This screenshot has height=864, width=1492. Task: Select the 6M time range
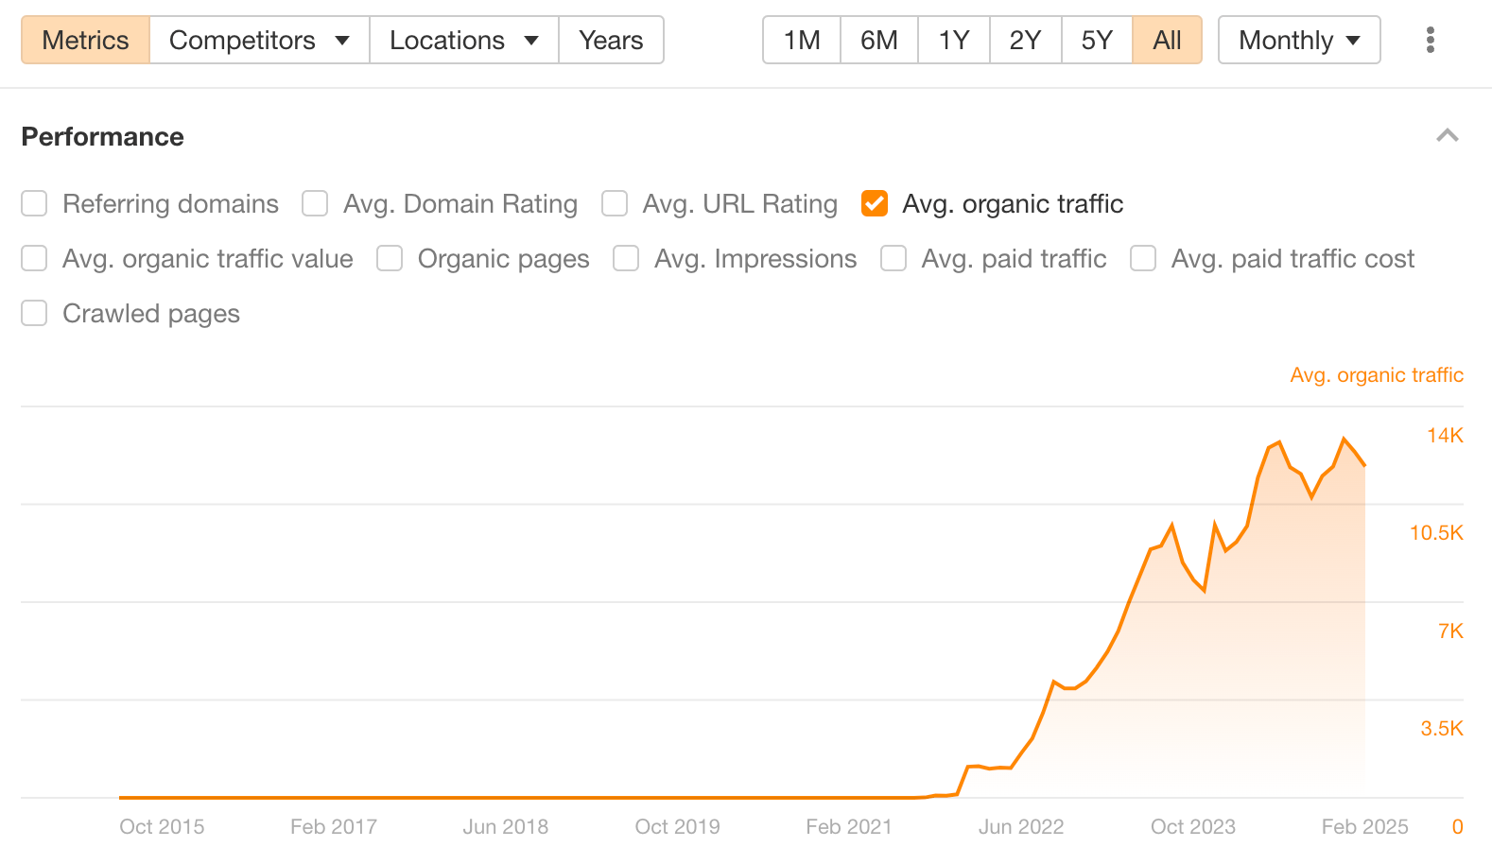pyautogui.click(x=878, y=40)
